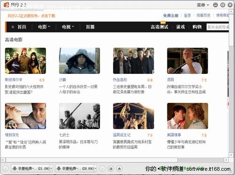Click the eject/open file icon
Image resolution: width=235 pixels, height=175 pixels.
119,168
